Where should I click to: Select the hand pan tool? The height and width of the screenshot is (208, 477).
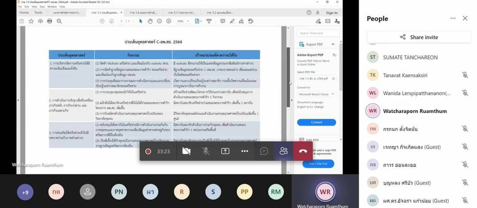pyautogui.click(x=150, y=21)
